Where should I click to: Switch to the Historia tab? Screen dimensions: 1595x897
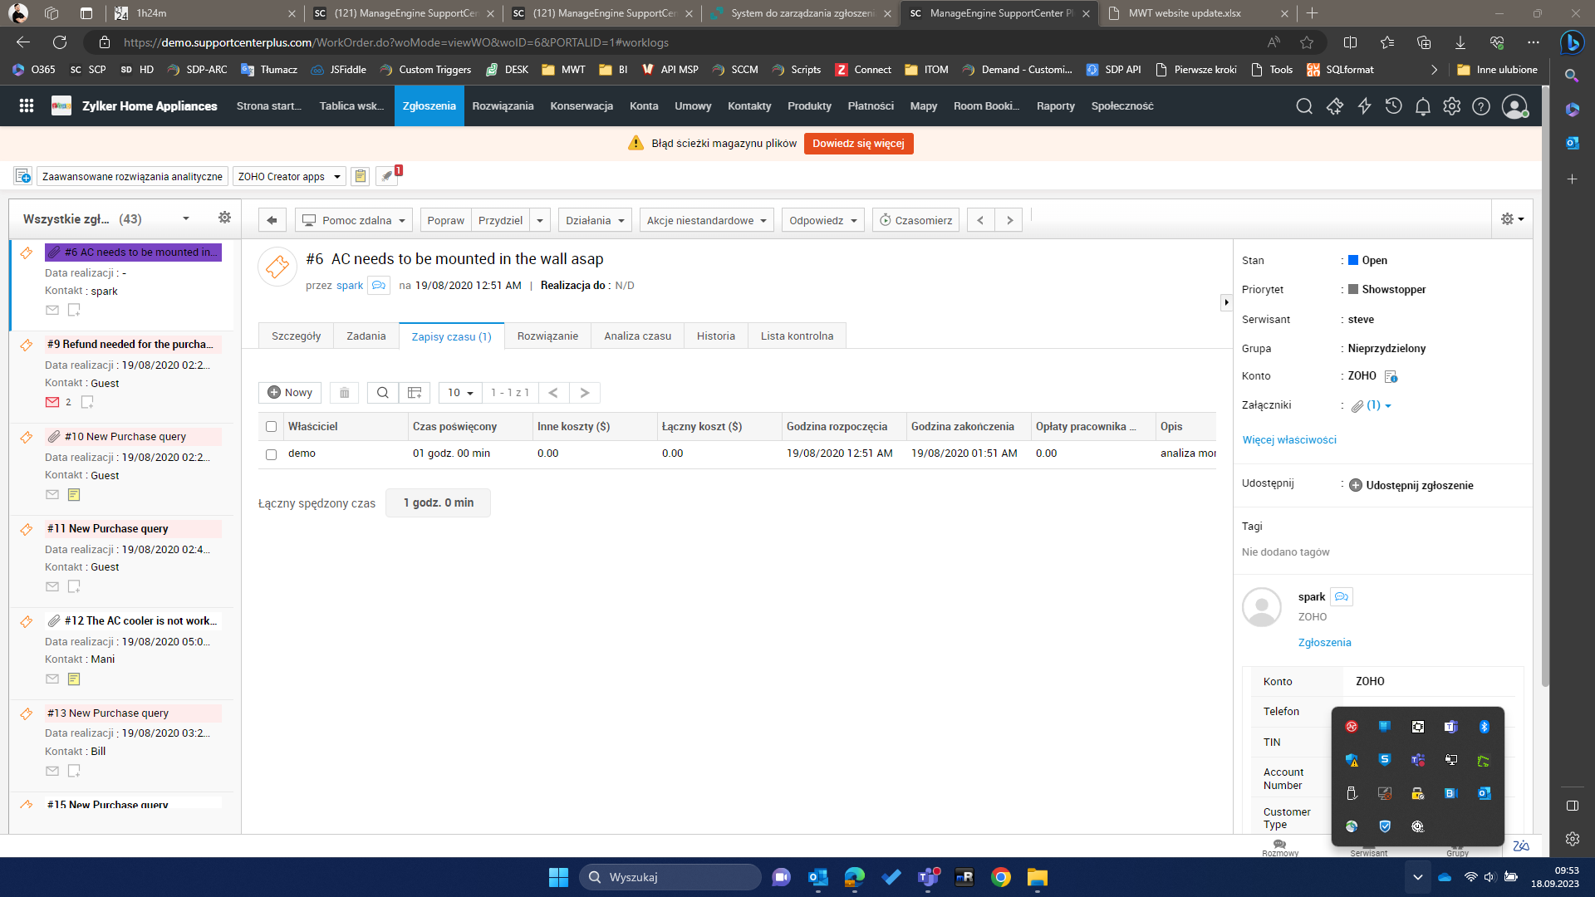(715, 336)
